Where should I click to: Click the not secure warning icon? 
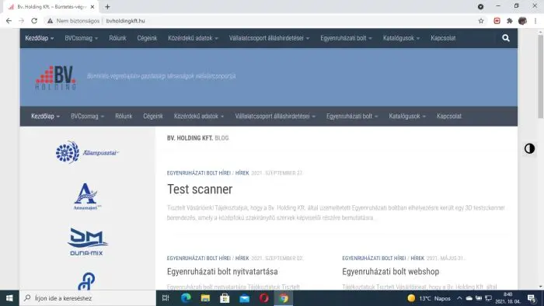pos(51,21)
